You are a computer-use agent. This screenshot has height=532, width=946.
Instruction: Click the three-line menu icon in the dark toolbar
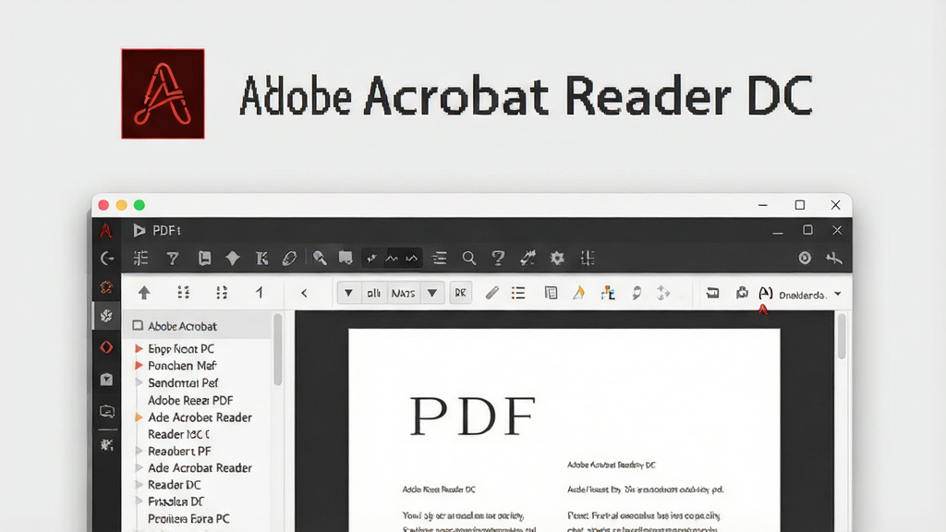pos(439,259)
